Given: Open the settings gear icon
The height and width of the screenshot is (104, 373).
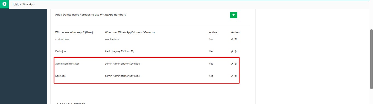Looking at the screenshot, I should [4, 4].
